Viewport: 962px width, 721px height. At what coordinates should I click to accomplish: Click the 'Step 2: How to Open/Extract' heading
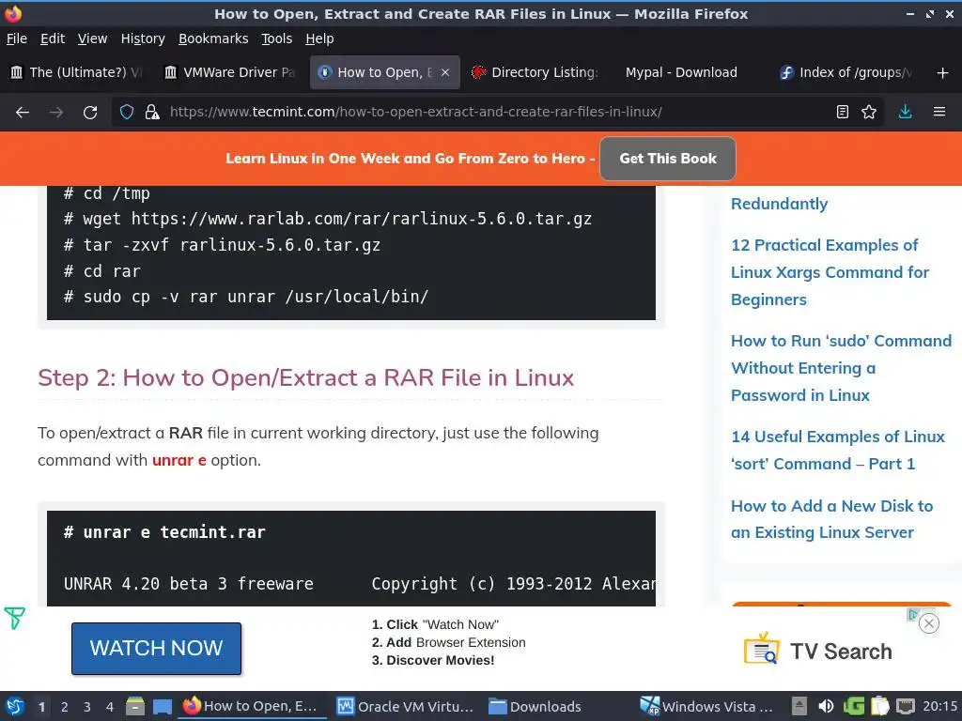pyautogui.click(x=305, y=377)
